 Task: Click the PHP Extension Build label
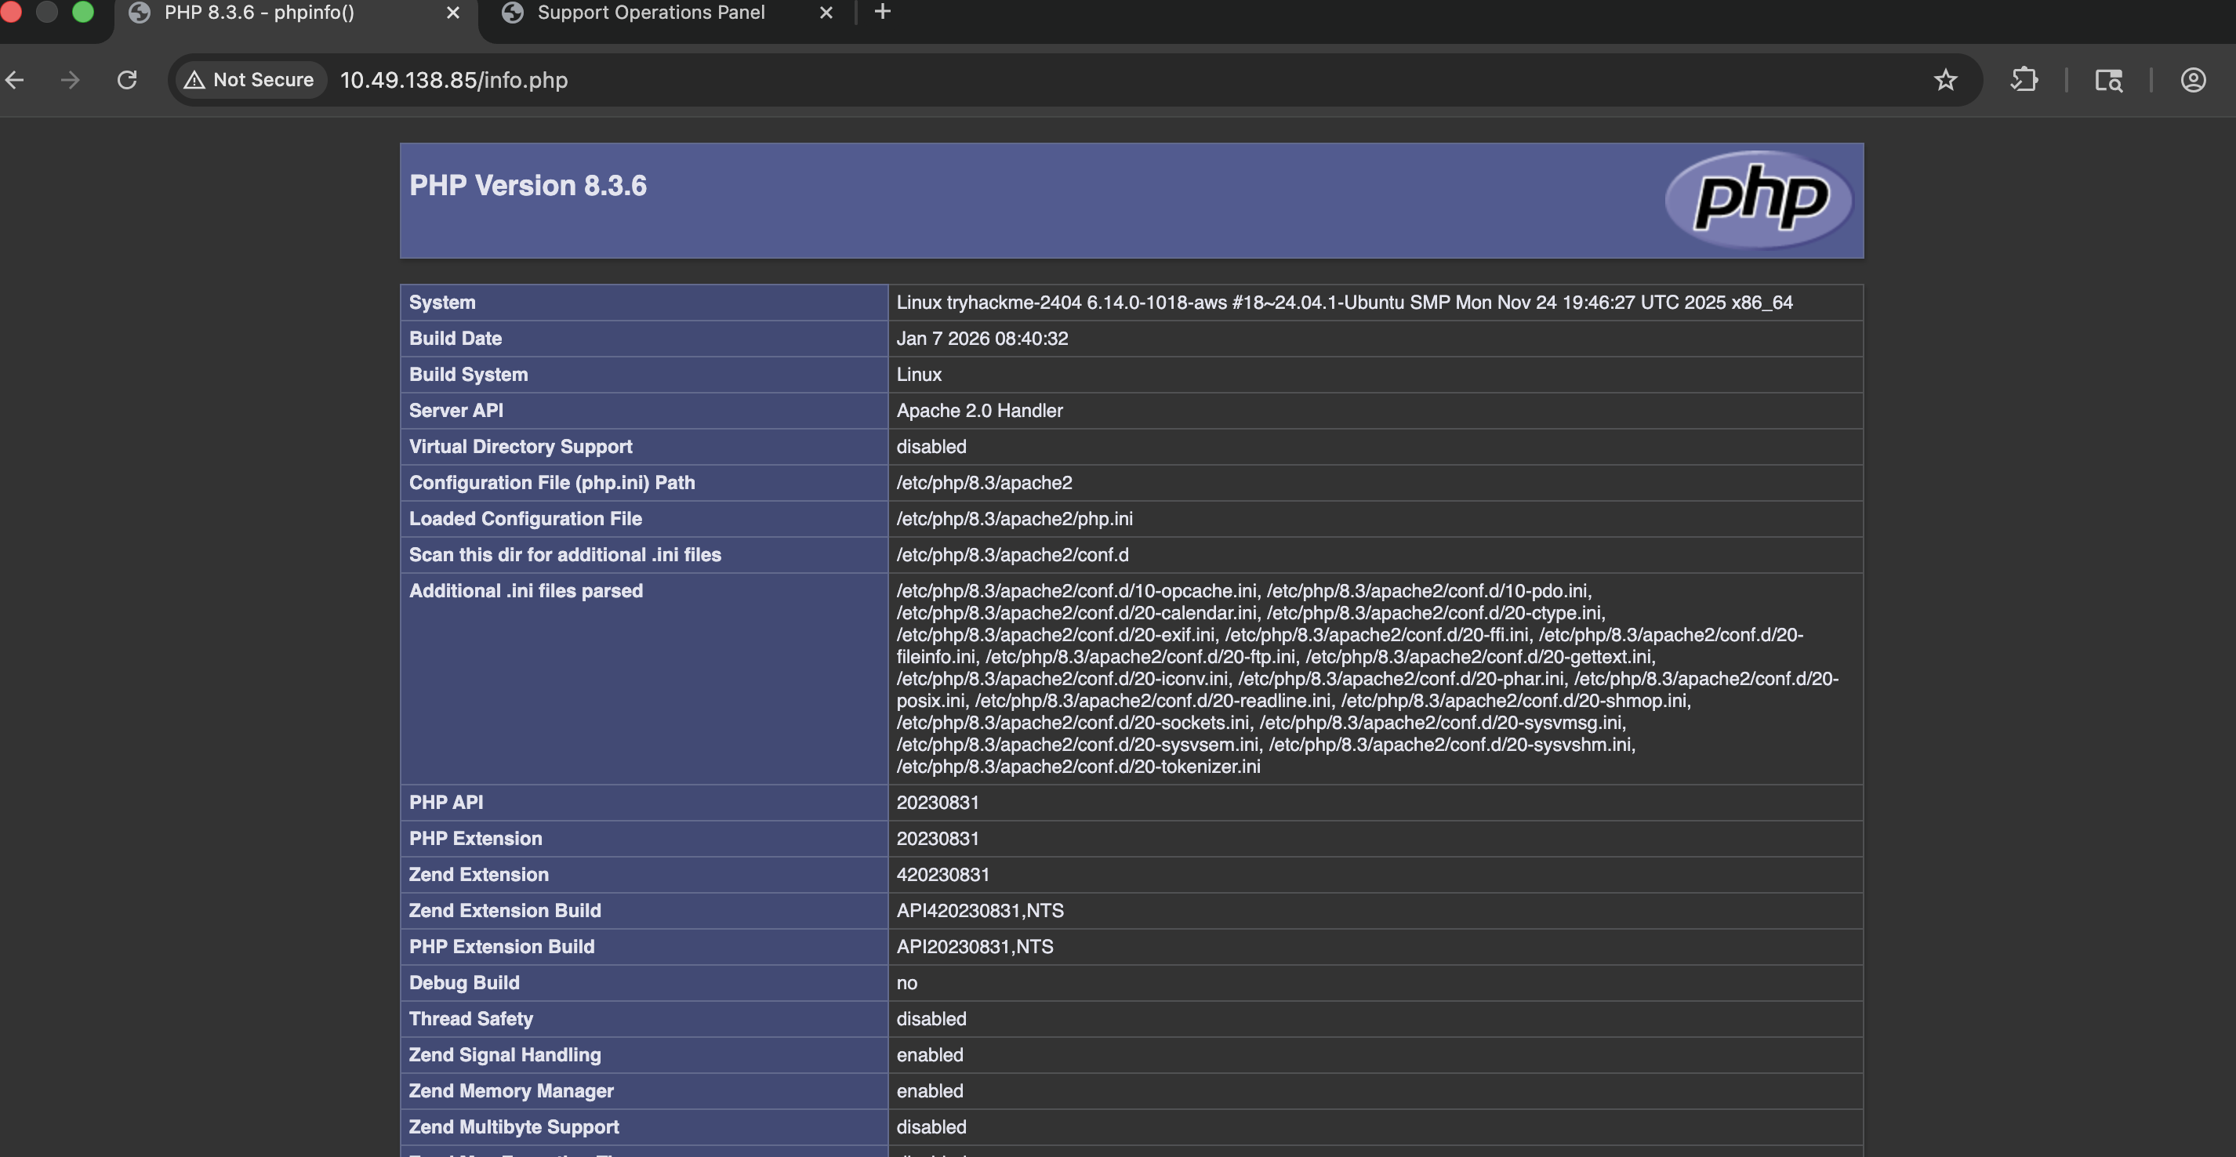point(501,946)
